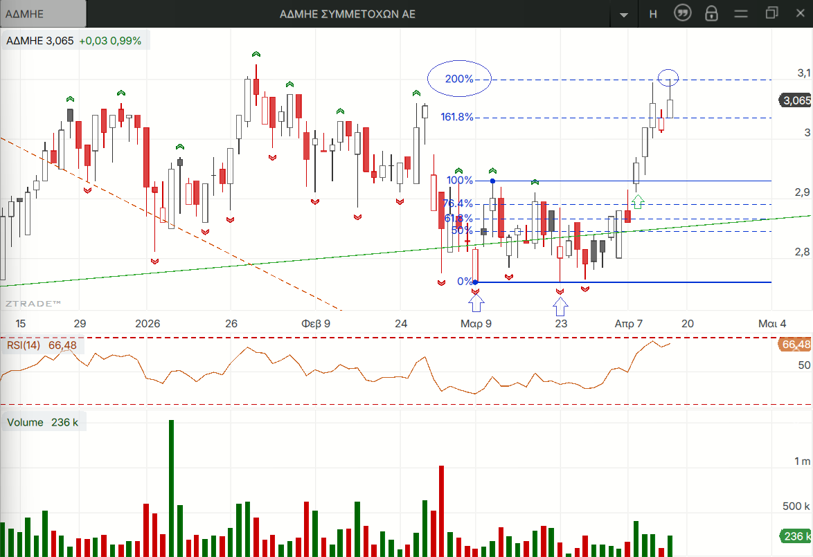Open the quote comments icon in title bar
The width and height of the screenshot is (813, 557).
point(683,14)
